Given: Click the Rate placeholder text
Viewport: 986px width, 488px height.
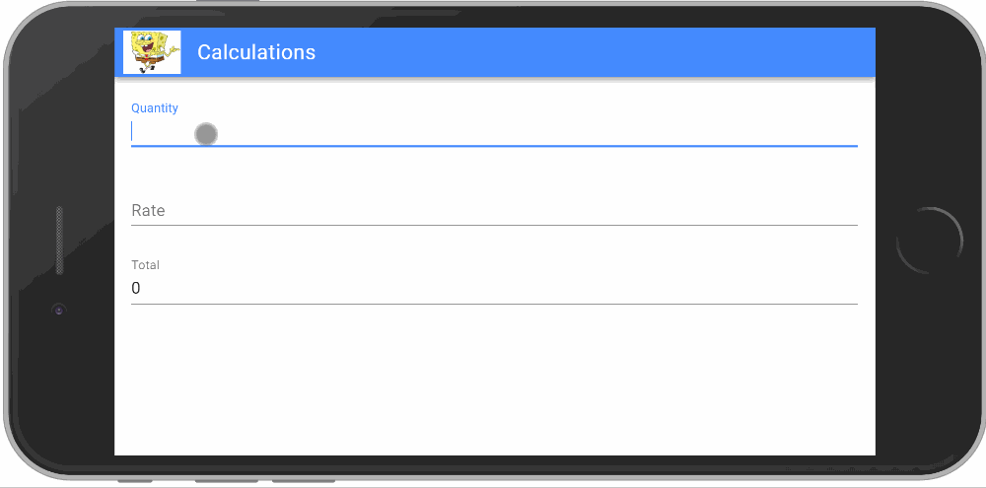Looking at the screenshot, I should pyautogui.click(x=148, y=211).
